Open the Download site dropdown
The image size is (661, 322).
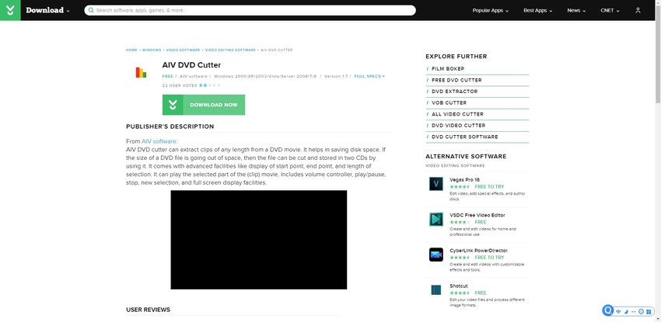47,10
